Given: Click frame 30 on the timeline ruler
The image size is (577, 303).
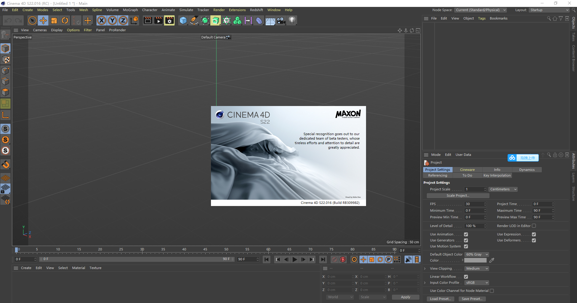Looking at the screenshot, I should tap(142, 250).
